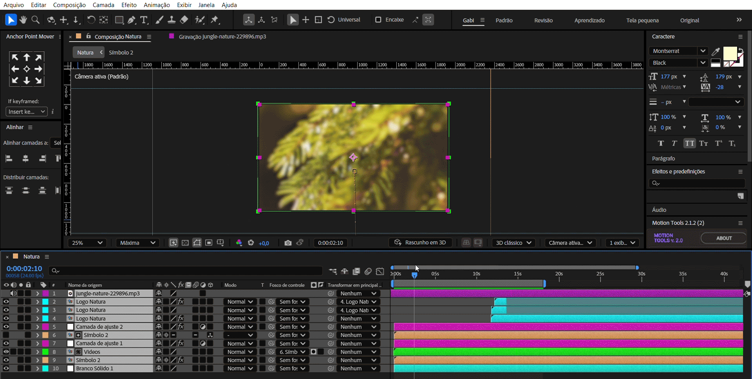Image resolution: width=752 pixels, height=379 pixels.
Task: Select the Hand tool
Action: tap(23, 20)
